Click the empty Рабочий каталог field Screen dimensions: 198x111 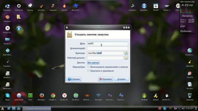point(105,58)
